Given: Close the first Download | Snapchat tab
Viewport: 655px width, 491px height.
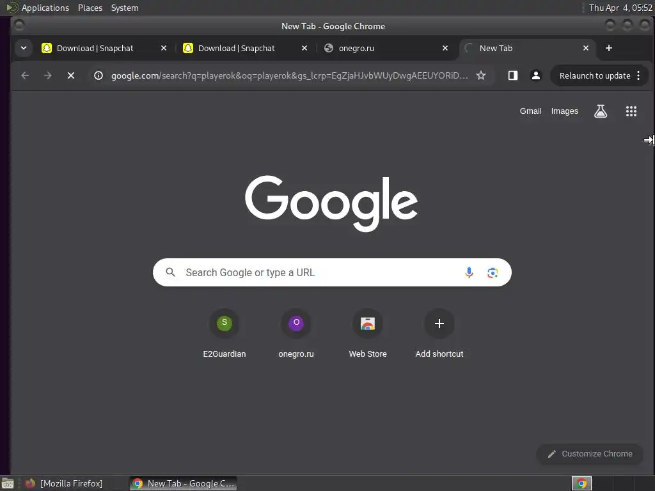Looking at the screenshot, I should [164, 48].
